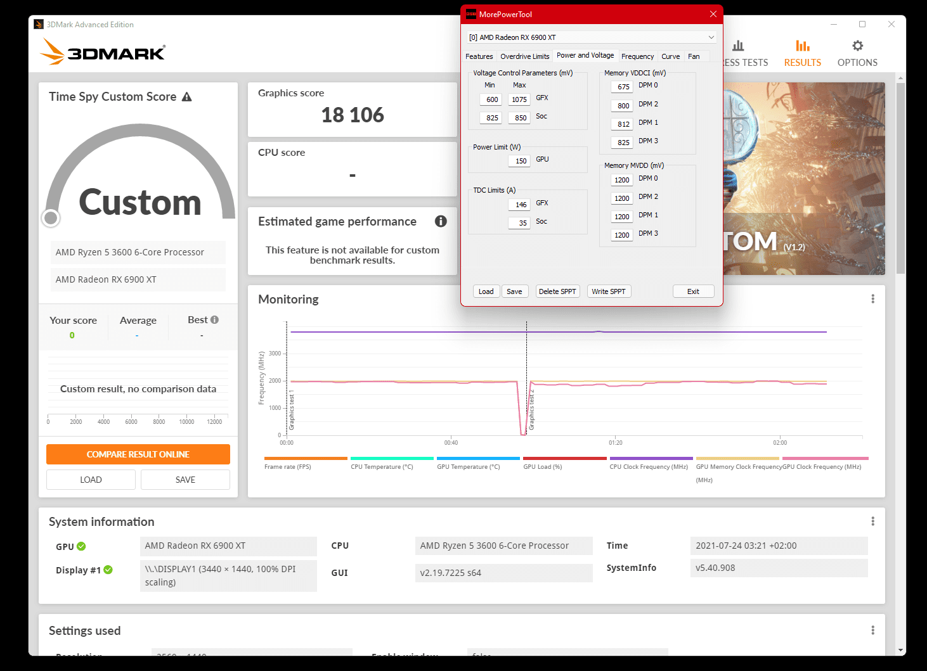Viewport: 927px width, 671px height.
Task: Edit the Soc minimum voltage field
Action: (x=491, y=118)
